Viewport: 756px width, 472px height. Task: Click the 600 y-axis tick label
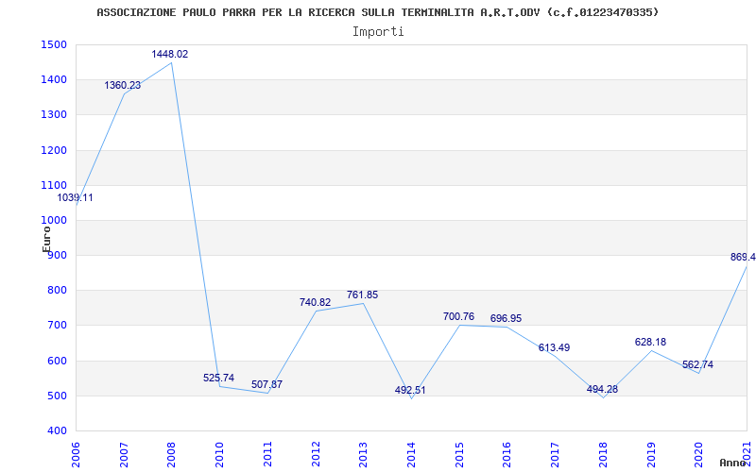pos(60,362)
